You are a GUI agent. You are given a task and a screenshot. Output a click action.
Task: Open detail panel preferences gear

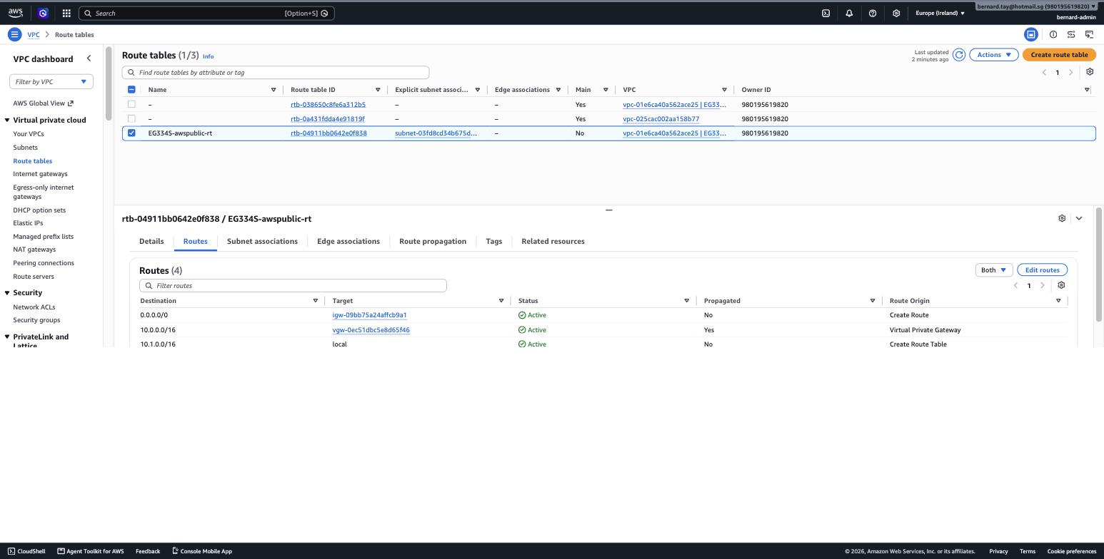[1062, 218]
